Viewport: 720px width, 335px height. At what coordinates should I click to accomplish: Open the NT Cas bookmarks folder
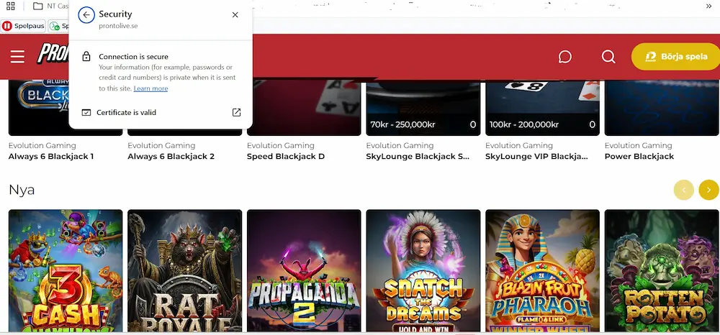pos(50,6)
